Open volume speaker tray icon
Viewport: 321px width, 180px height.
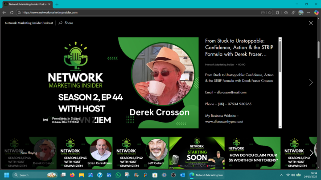(293, 175)
